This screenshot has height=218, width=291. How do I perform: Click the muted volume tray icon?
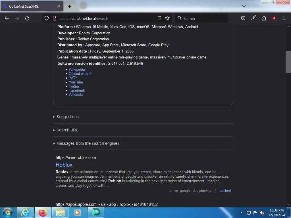(262, 213)
